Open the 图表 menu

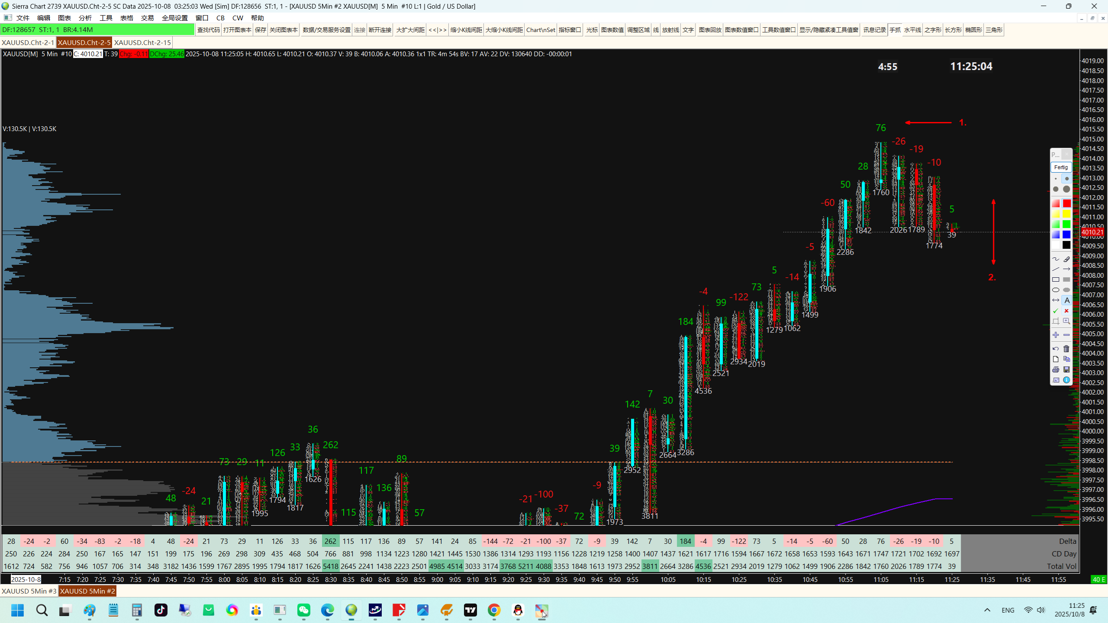coord(64,18)
